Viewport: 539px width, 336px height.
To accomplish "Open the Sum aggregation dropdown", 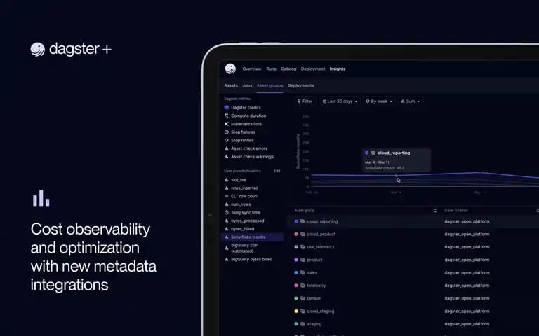I will click(x=410, y=101).
